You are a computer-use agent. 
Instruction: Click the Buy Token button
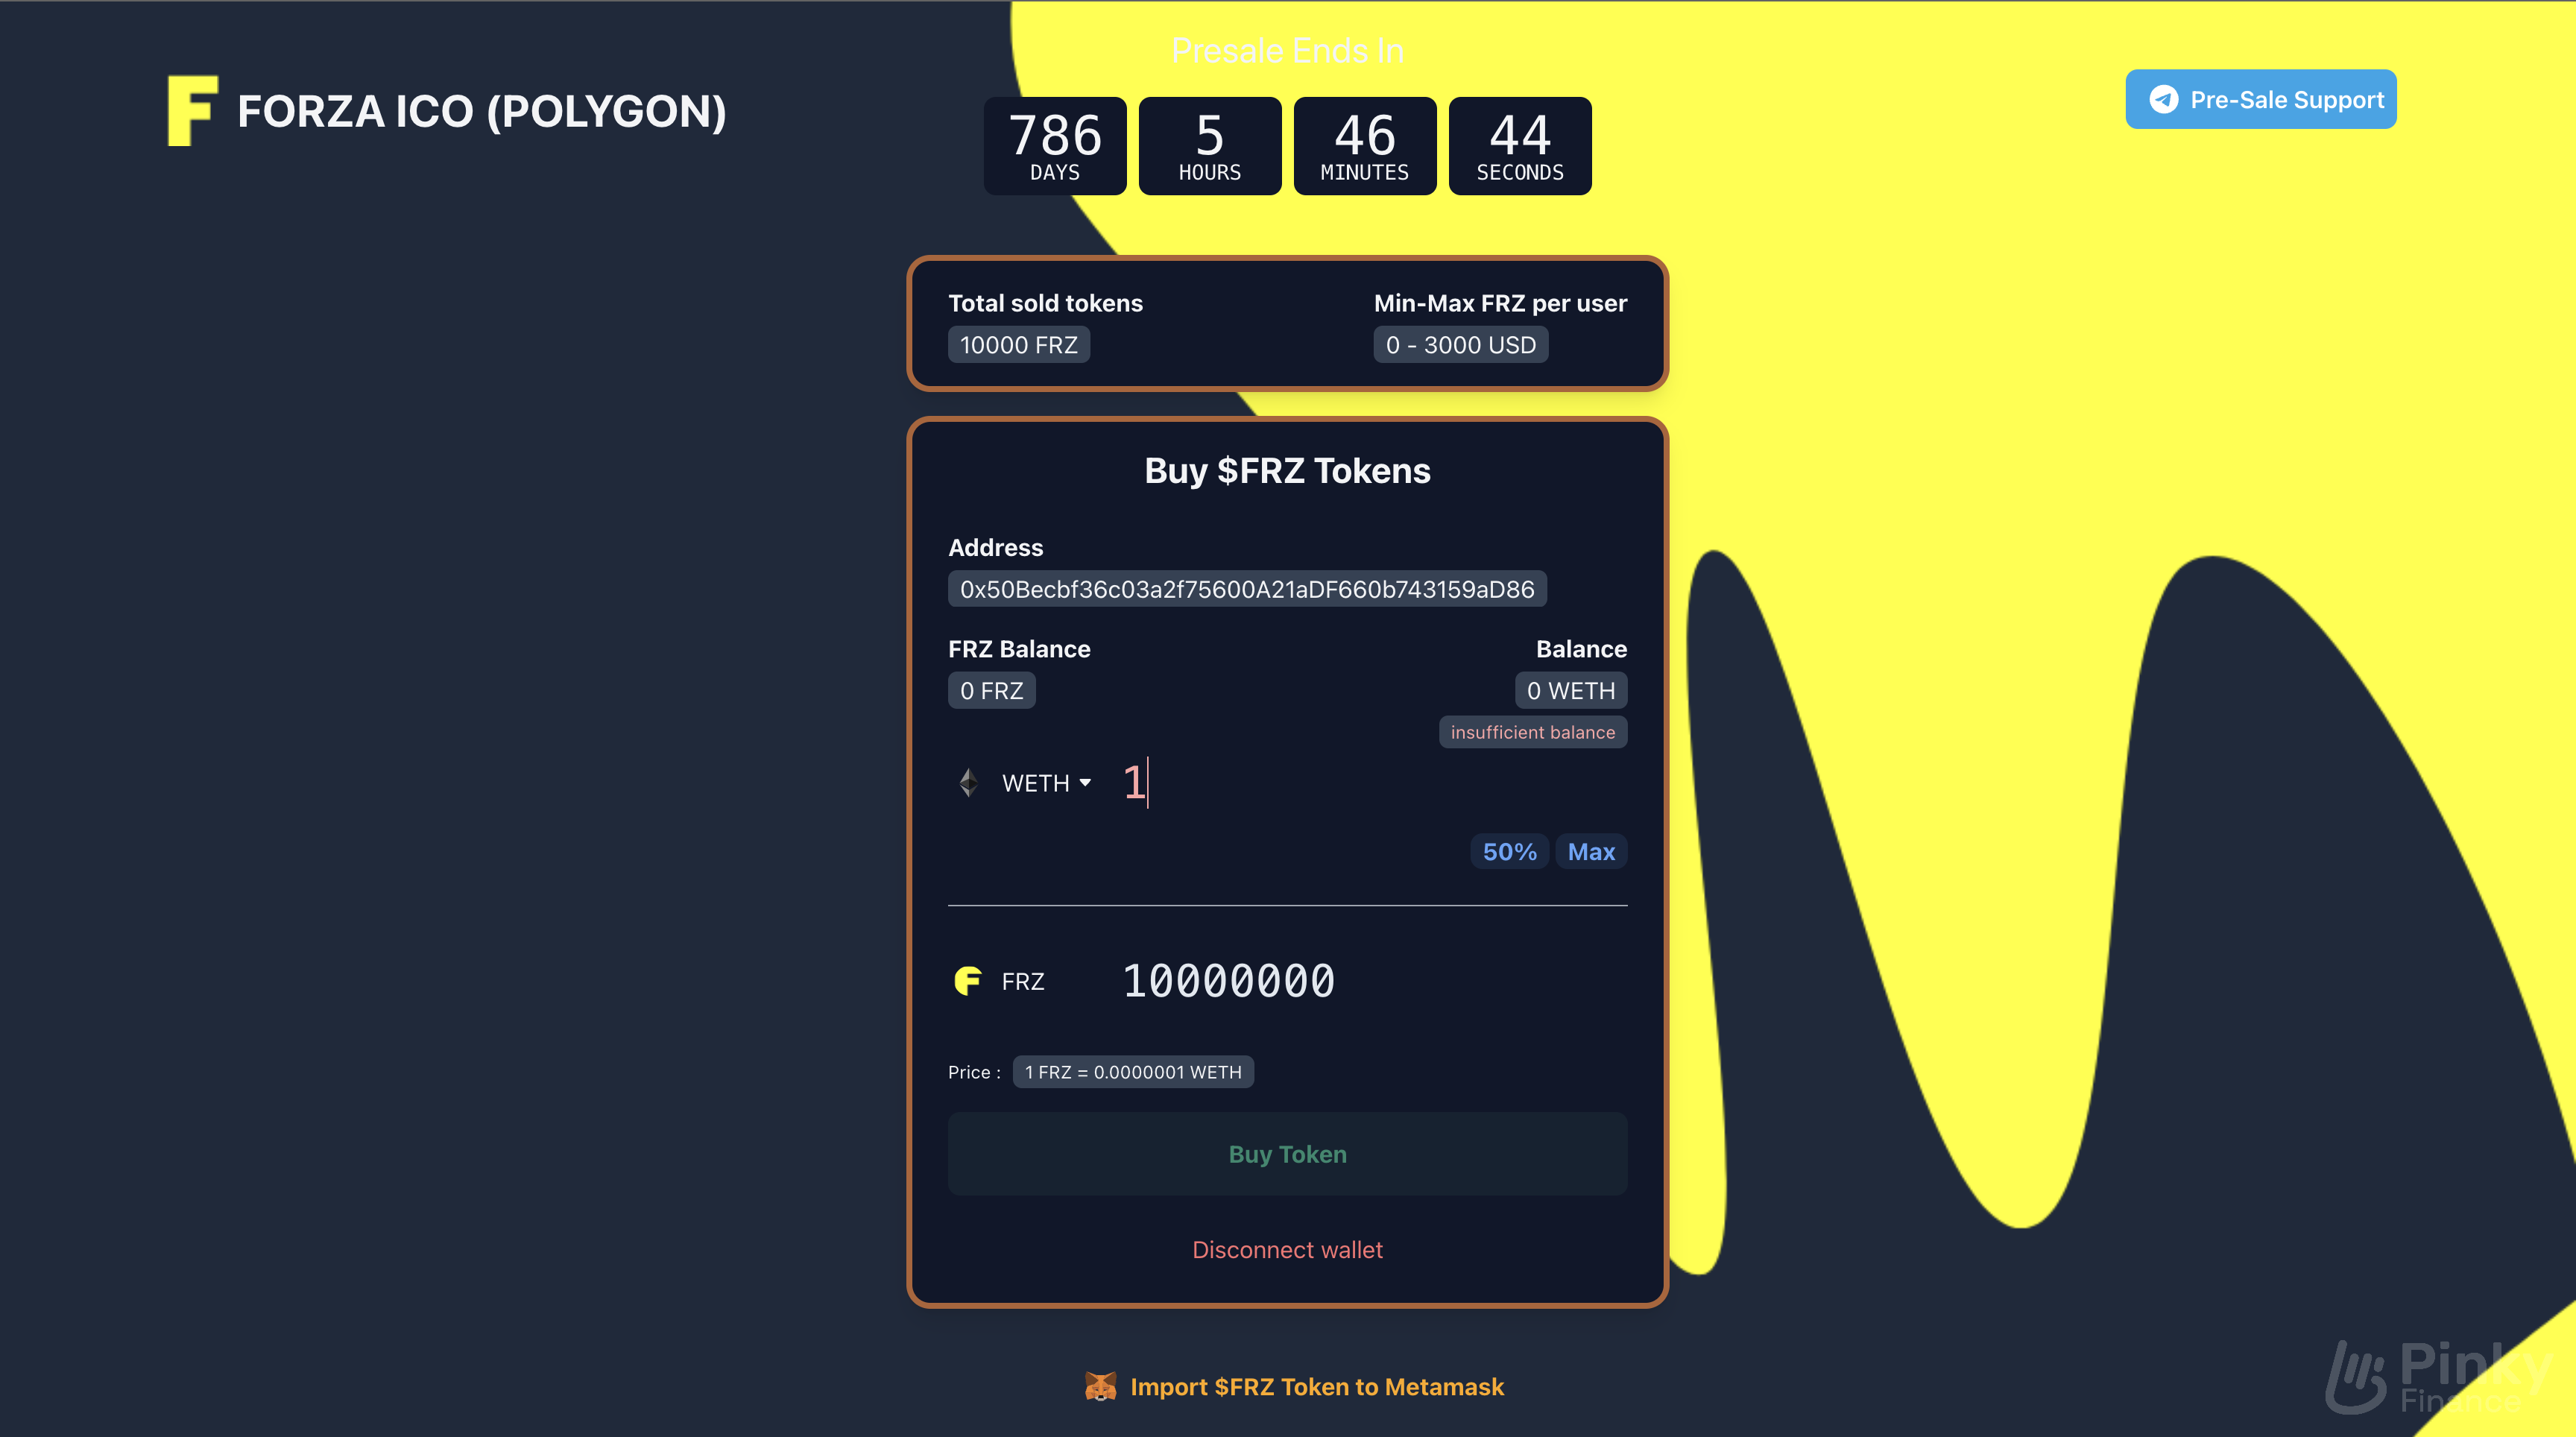pyautogui.click(x=1287, y=1152)
